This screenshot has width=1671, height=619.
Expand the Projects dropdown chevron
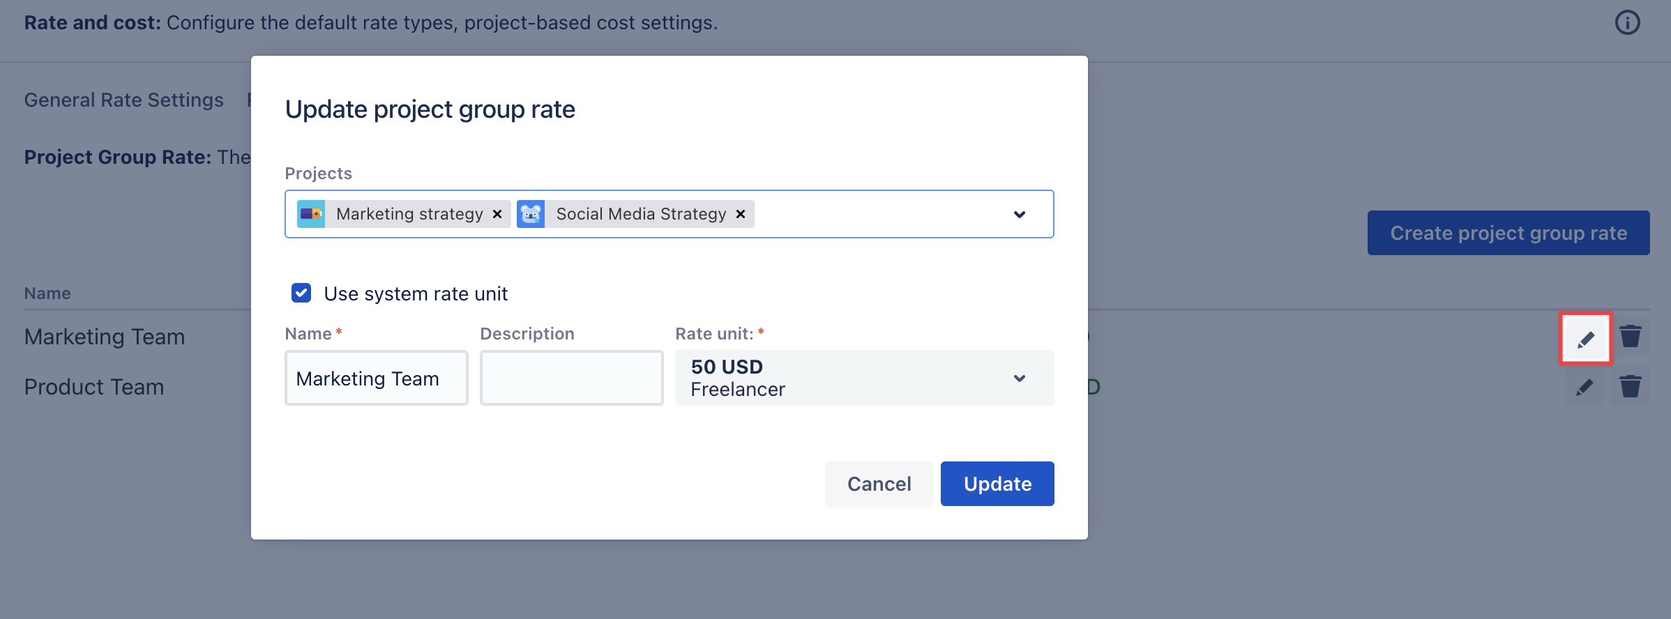point(1019,214)
